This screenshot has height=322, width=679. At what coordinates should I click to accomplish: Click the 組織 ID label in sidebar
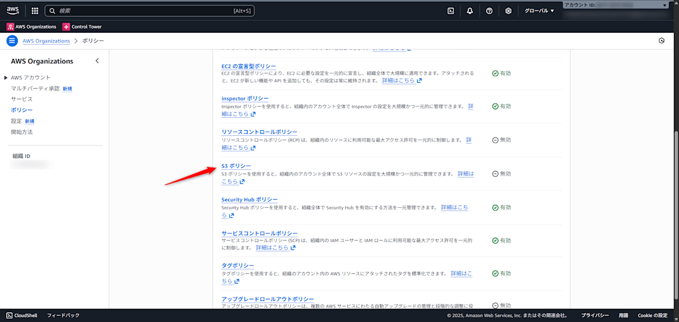(22, 156)
